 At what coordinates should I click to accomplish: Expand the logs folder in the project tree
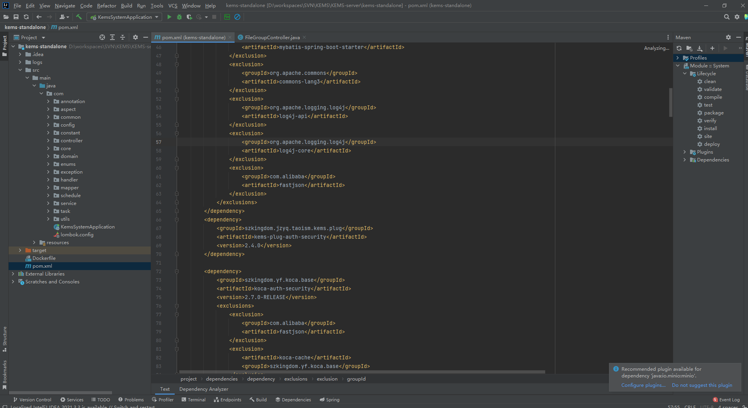point(20,62)
